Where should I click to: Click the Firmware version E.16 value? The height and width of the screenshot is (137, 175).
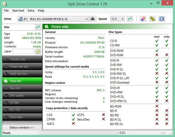coord(102,47)
